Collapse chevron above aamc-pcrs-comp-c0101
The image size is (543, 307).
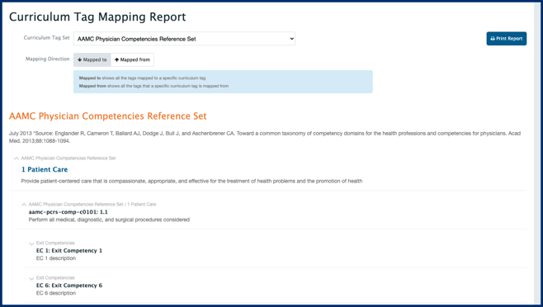pyautogui.click(x=24, y=205)
